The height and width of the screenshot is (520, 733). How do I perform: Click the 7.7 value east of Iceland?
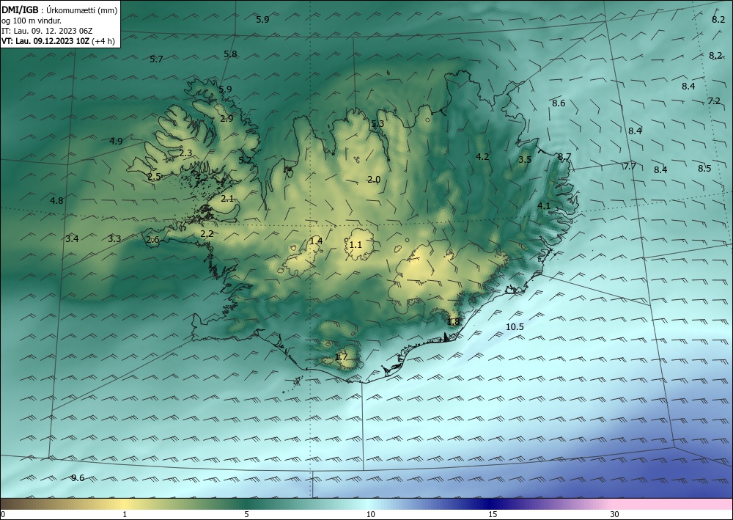[x=630, y=166]
